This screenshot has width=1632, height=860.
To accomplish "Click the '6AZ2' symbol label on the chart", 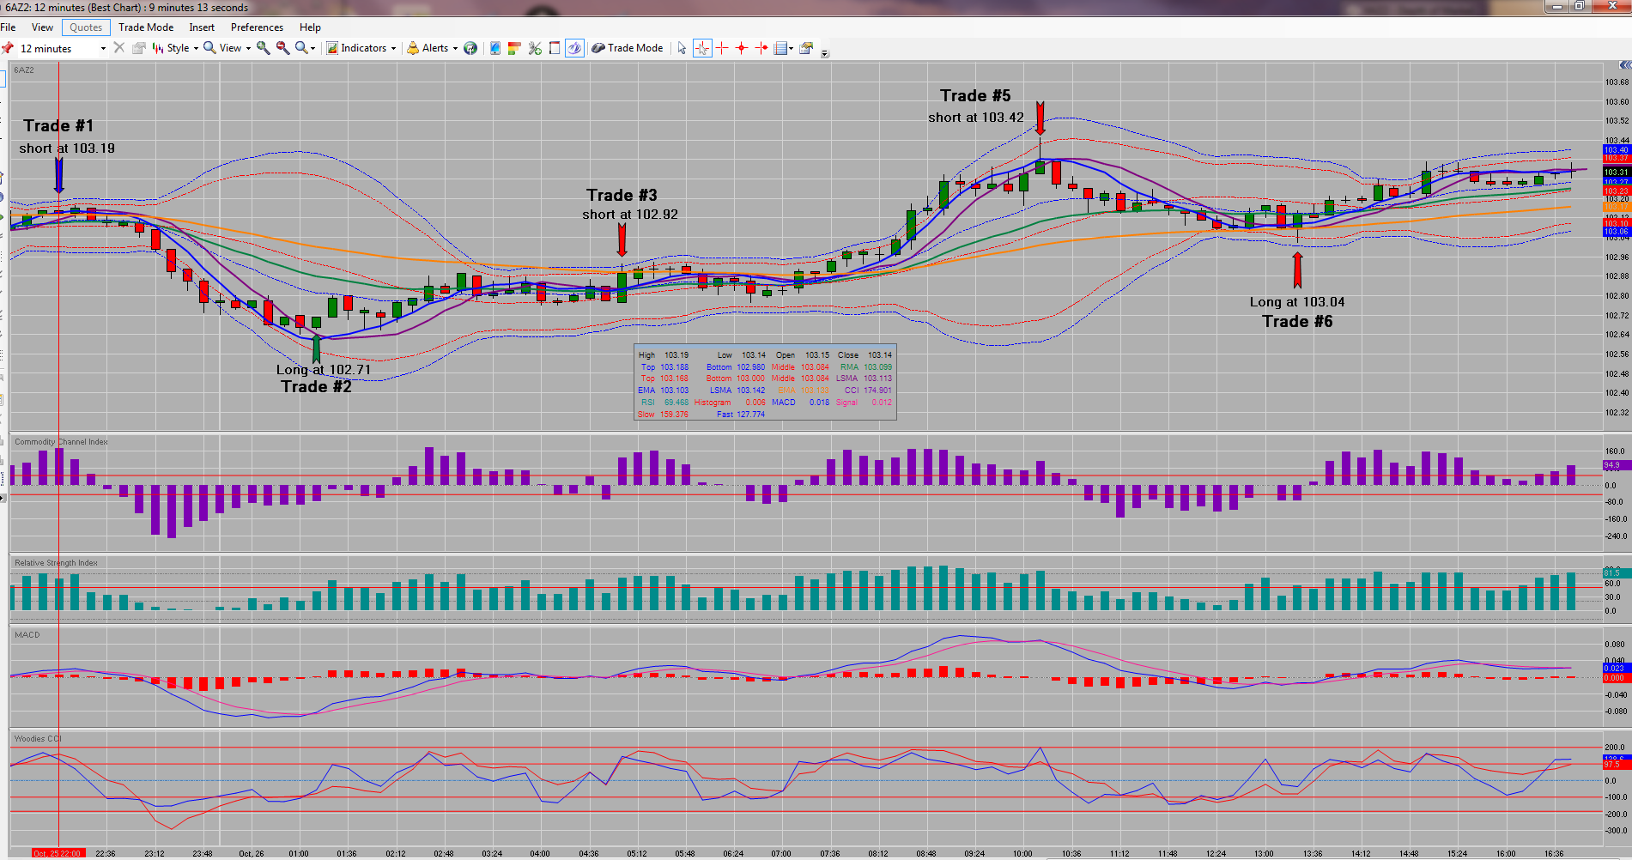I will tap(24, 70).
